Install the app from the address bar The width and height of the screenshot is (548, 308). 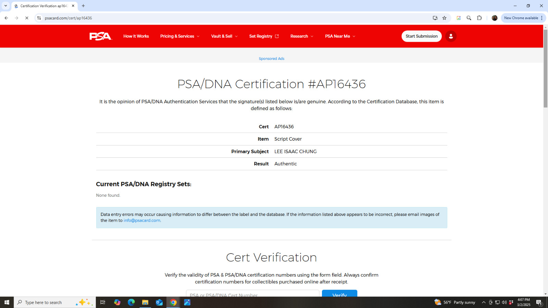point(435,18)
